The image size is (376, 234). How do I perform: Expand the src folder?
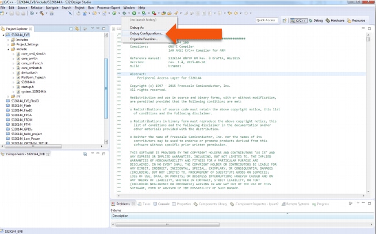[x=8, y=96]
